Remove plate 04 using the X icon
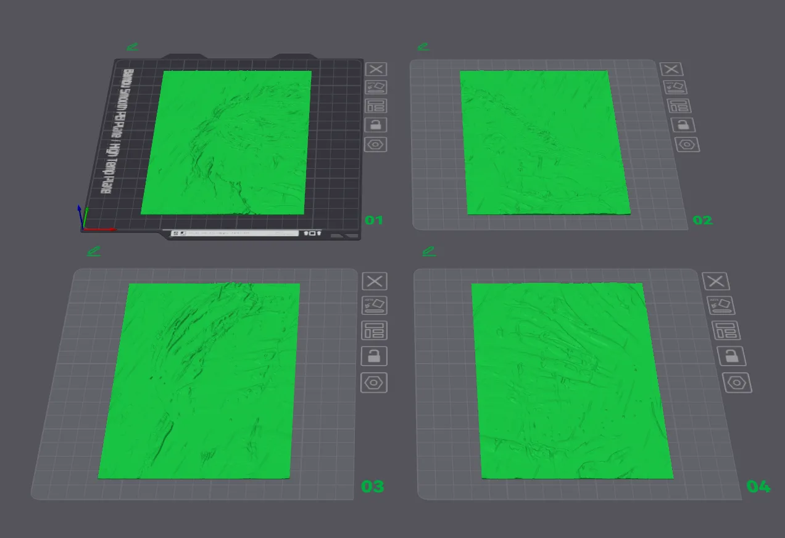 click(x=717, y=280)
